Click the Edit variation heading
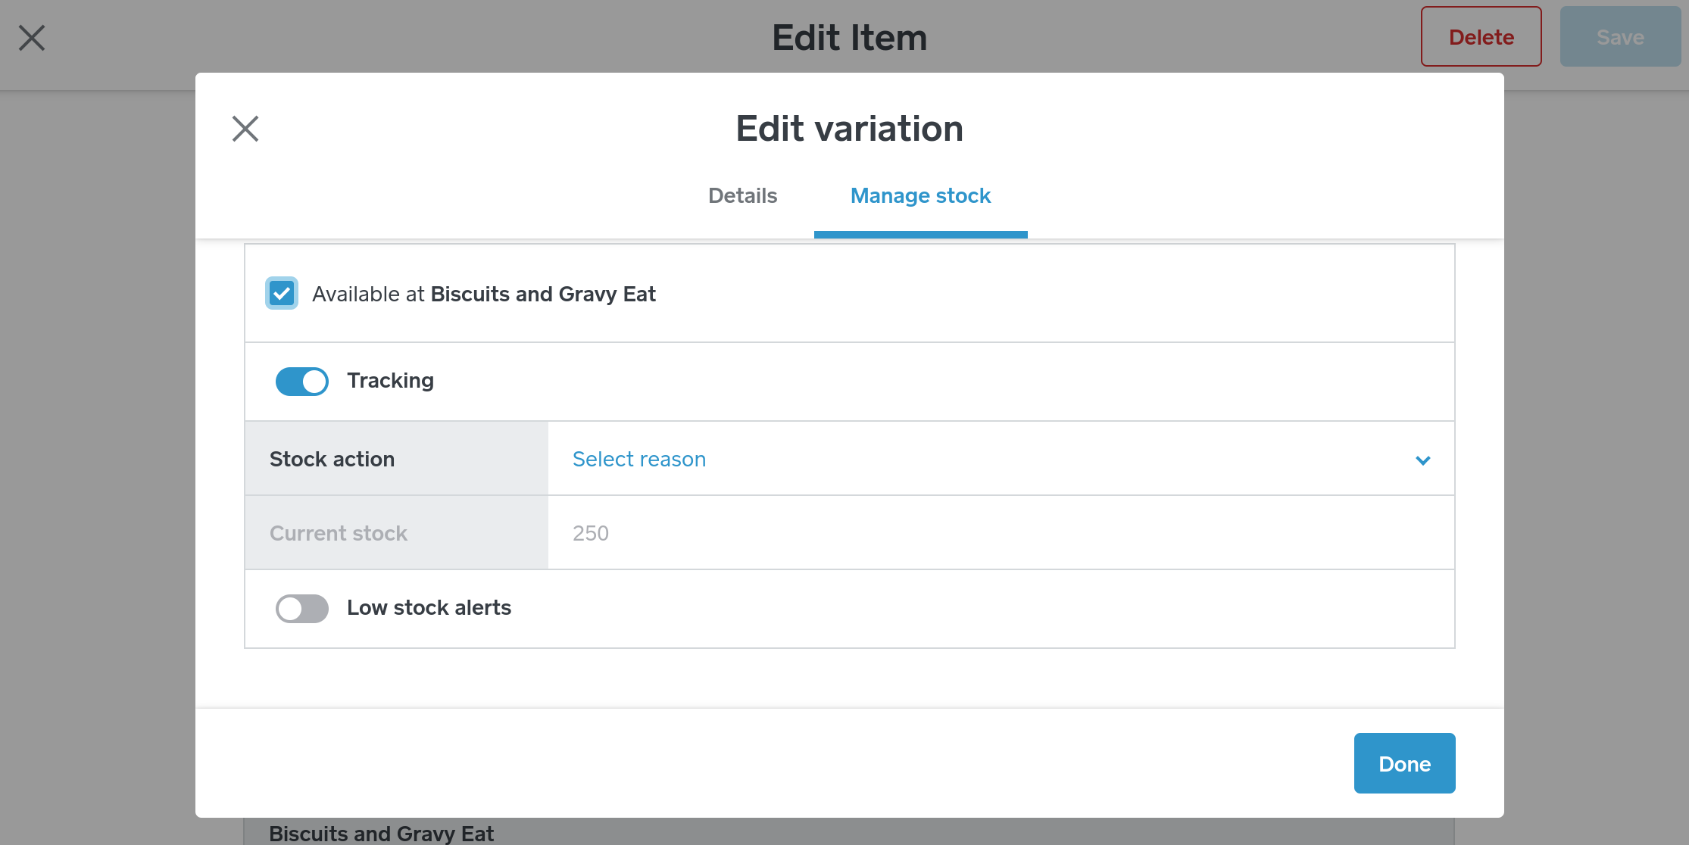The image size is (1689, 845). tap(849, 129)
